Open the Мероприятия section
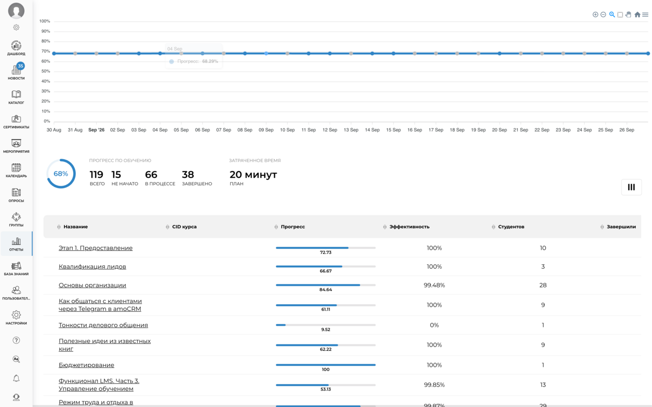652x407 pixels. click(16, 146)
